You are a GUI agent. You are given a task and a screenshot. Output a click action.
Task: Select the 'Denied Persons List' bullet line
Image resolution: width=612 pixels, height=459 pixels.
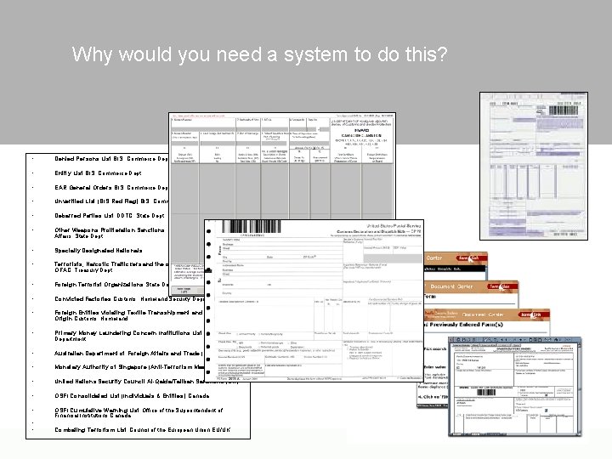coord(111,159)
